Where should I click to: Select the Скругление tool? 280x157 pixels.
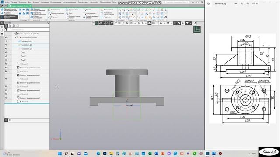point(89,14)
